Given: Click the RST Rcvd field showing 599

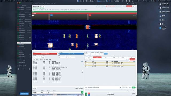Looking at the screenshot, I should point(50,93).
